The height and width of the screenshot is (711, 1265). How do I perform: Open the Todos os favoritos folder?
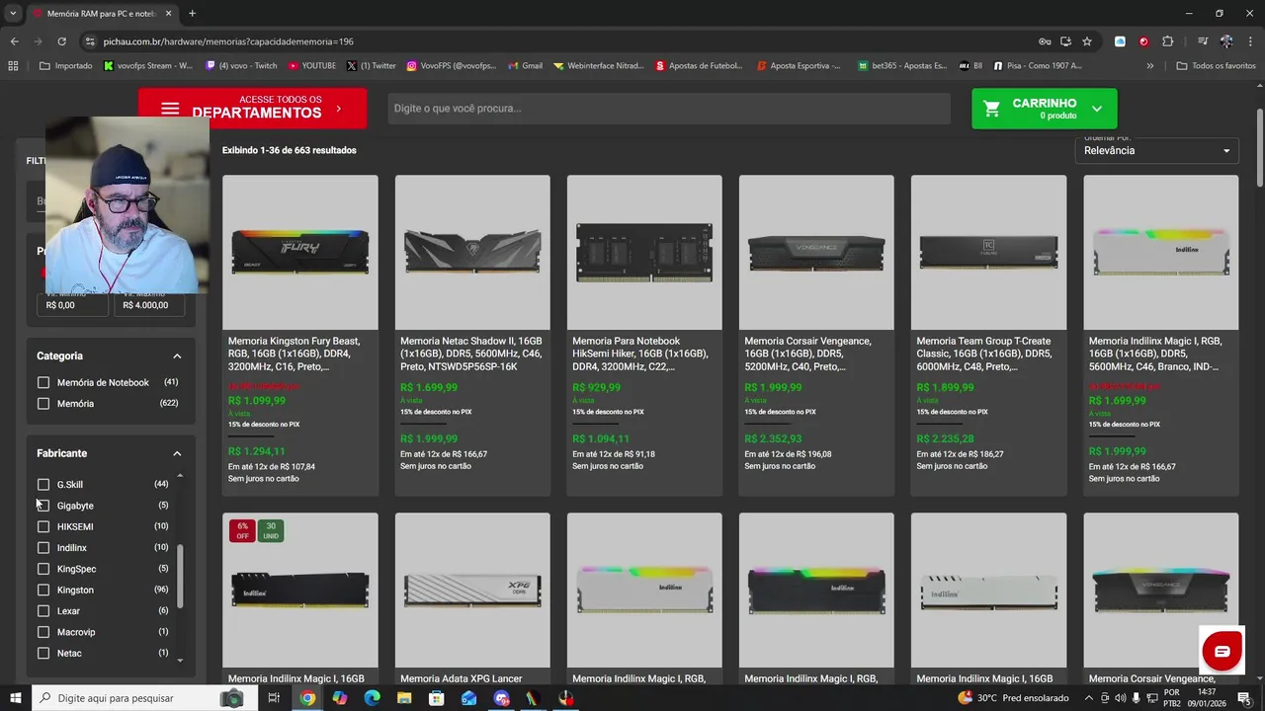(x=1216, y=66)
